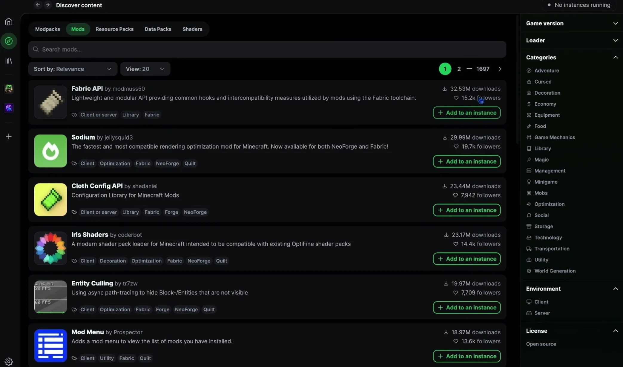Filter by Minigame category
The height and width of the screenshot is (367, 623).
pos(542,182)
